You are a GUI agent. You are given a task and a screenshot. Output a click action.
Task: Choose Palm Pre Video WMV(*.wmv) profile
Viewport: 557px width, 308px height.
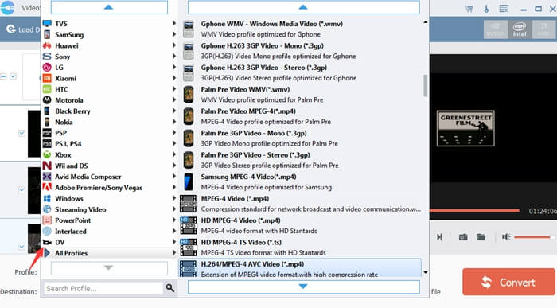click(300, 95)
